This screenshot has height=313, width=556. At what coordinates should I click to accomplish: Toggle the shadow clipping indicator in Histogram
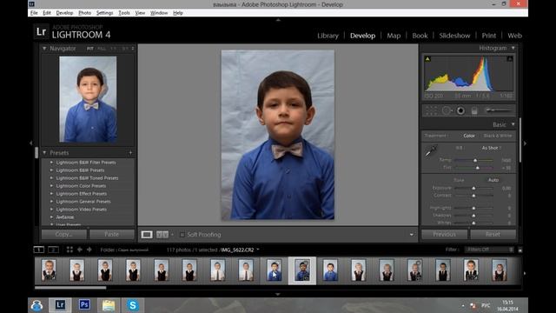point(427,59)
